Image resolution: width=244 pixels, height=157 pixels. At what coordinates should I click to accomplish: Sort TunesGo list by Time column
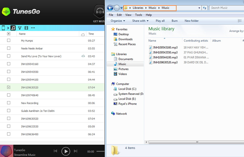(91, 34)
